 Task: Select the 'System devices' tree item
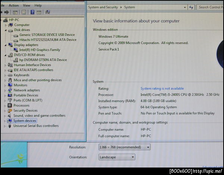[25, 121]
